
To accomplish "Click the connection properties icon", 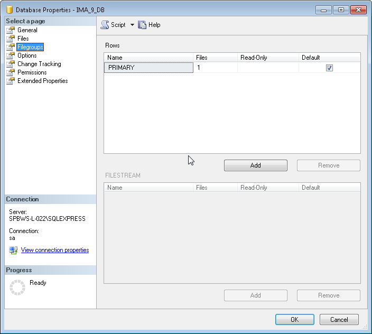I will coord(14,250).
